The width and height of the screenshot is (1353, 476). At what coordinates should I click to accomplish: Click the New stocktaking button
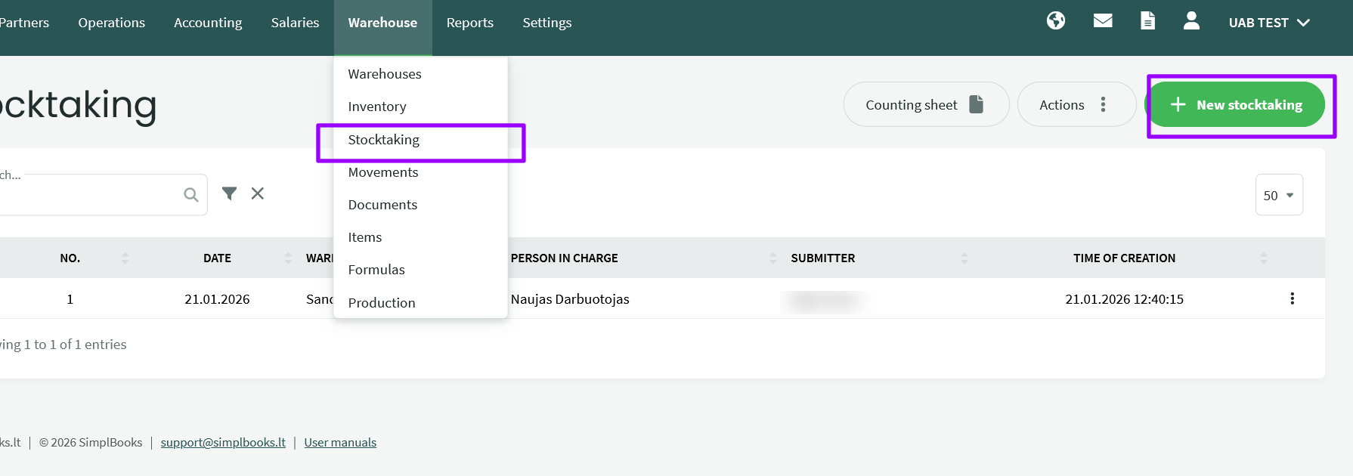point(1236,104)
